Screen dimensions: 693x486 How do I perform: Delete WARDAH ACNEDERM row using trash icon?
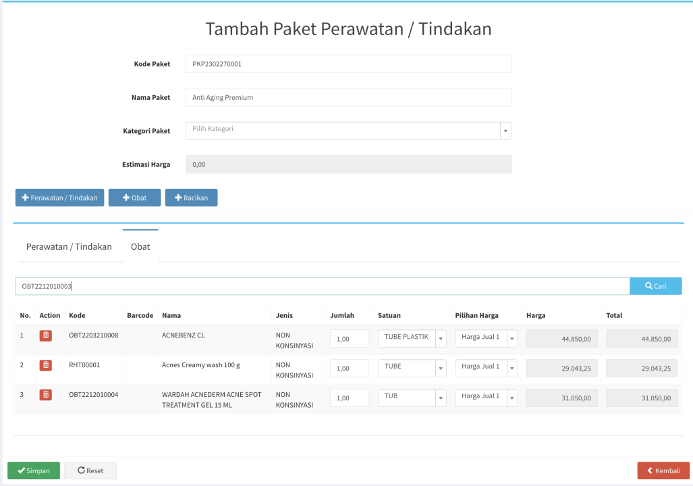[x=45, y=395]
